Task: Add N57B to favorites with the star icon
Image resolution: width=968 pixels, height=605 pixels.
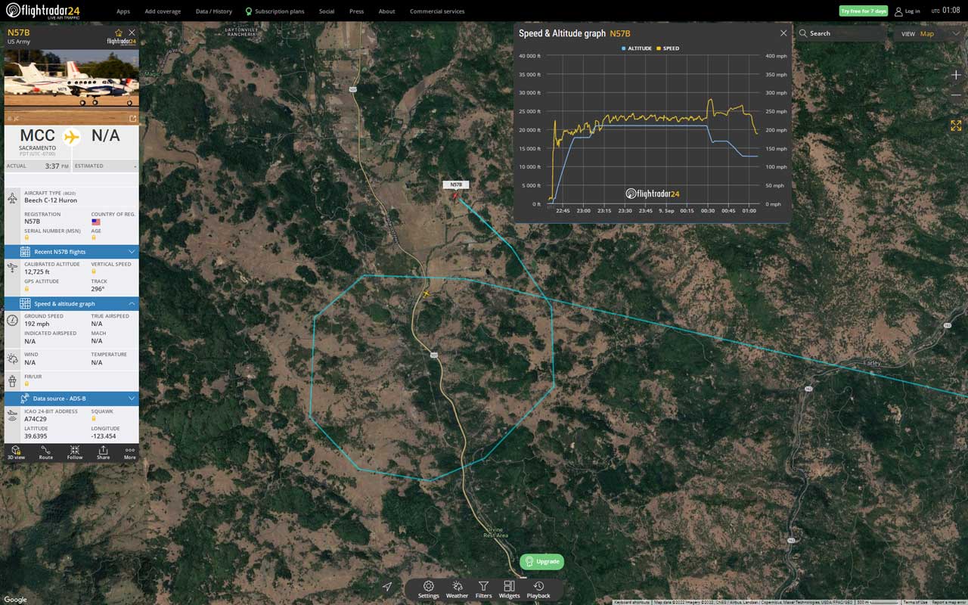Action: (x=119, y=33)
